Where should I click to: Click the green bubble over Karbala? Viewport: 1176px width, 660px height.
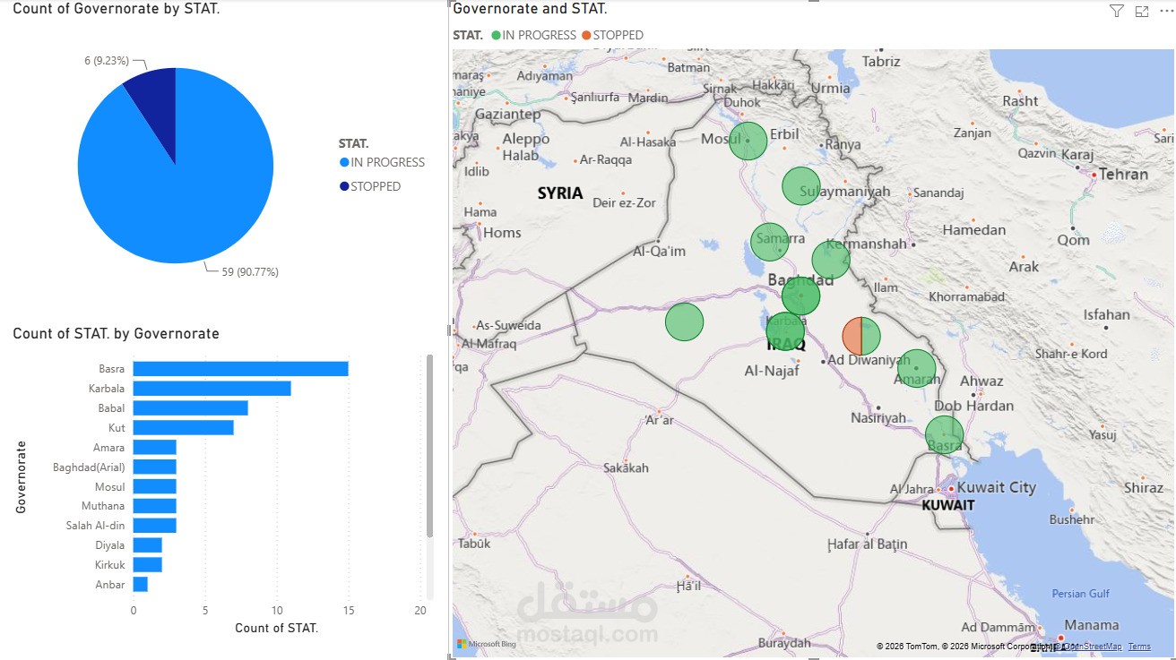coord(785,331)
